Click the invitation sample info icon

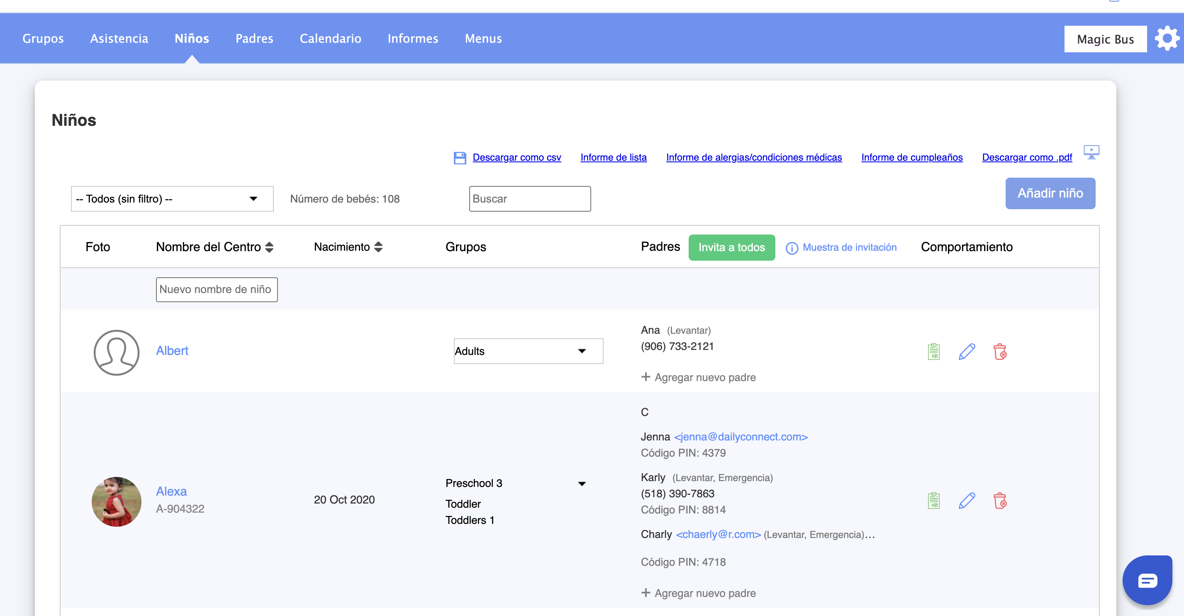click(x=792, y=248)
